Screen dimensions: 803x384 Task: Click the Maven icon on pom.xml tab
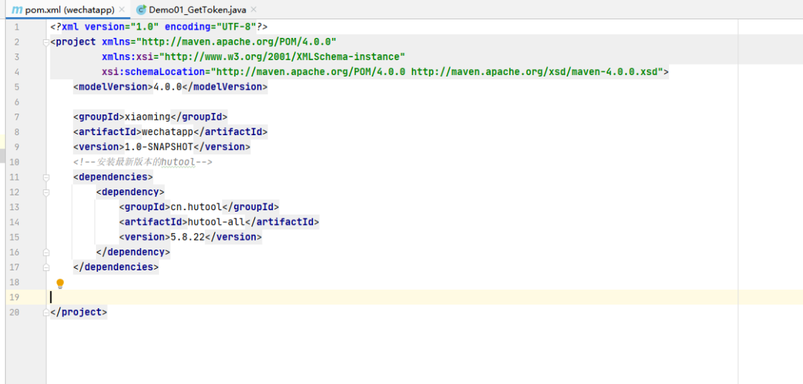coord(17,10)
